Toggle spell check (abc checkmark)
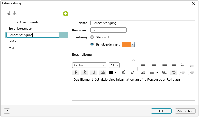This screenshot has height=117, width=199. (174, 73)
